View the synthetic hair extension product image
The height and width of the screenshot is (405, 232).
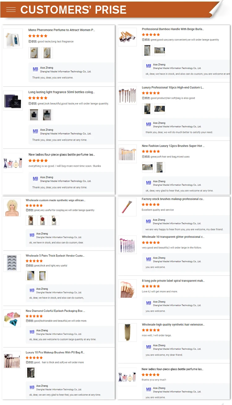pos(127,332)
